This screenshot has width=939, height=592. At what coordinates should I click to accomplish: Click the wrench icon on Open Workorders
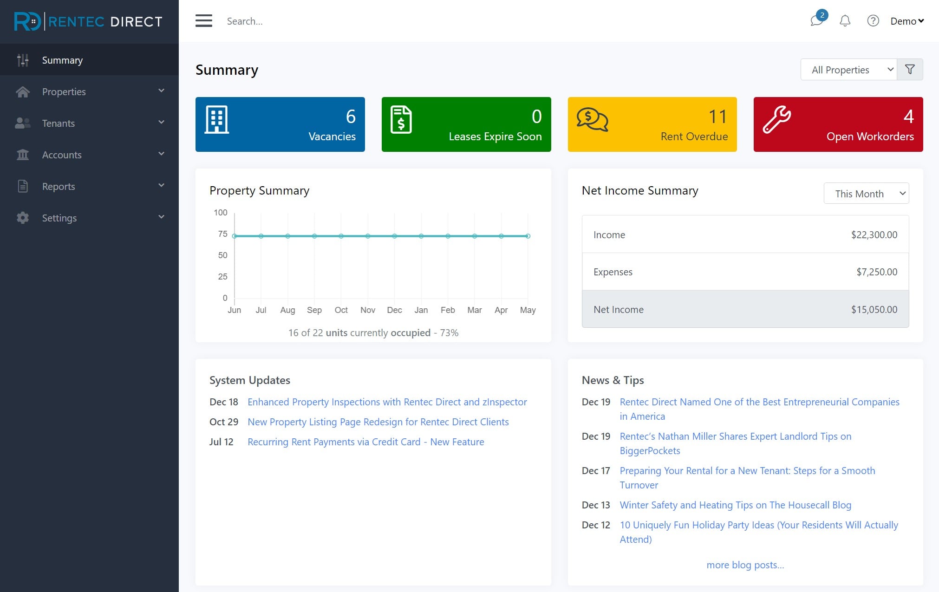(777, 120)
